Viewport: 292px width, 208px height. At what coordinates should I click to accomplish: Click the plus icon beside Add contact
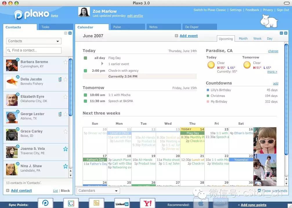click(x=8, y=191)
